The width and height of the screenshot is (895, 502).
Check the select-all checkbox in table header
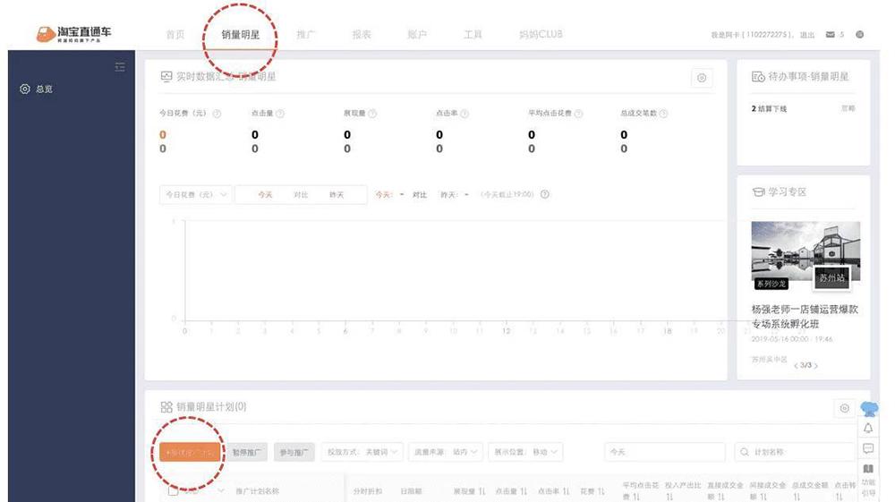pos(174,490)
